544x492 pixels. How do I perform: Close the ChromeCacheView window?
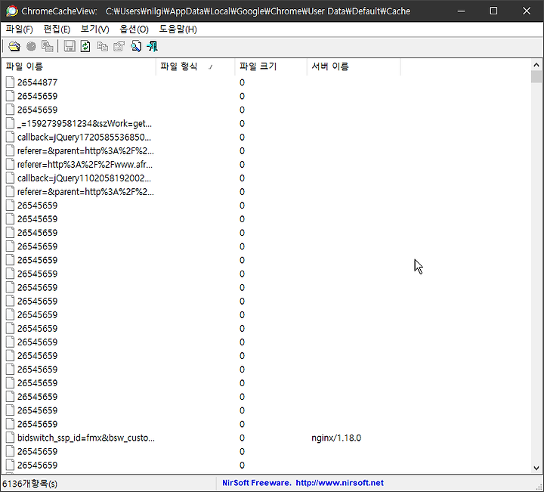527,11
